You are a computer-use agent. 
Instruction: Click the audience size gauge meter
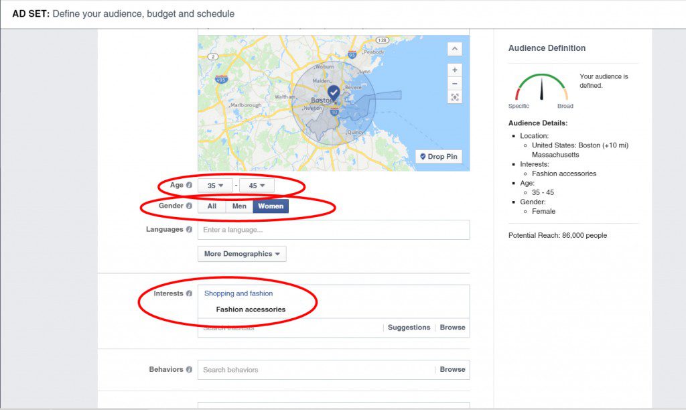tap(541, 86)
